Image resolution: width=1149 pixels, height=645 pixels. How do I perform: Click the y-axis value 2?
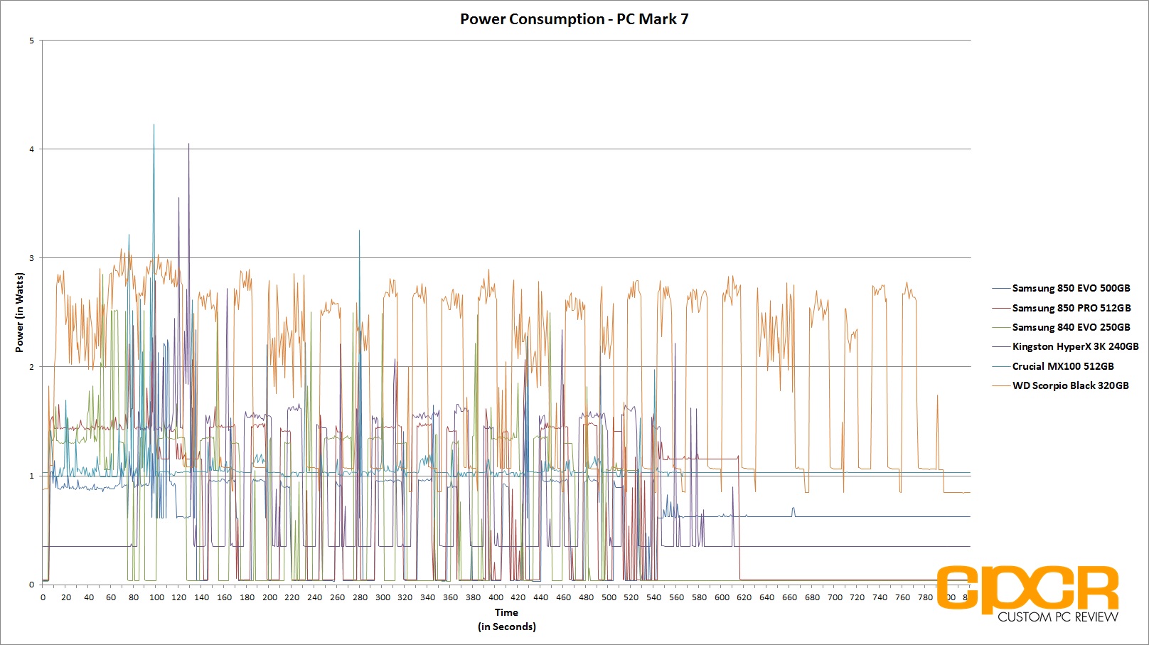(x=31, y=367)
